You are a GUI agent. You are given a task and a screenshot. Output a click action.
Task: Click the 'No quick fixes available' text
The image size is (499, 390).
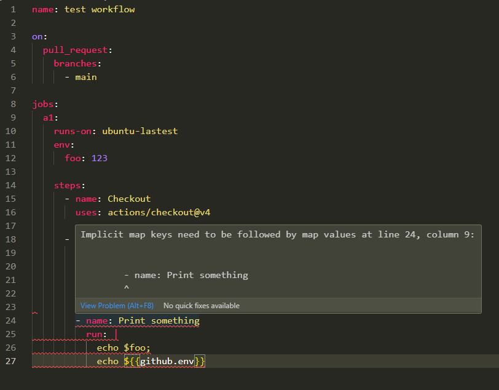click(201, 306)
